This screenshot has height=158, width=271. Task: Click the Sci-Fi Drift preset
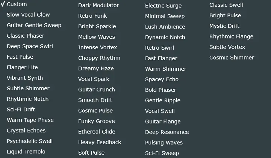tap(21, 109)
